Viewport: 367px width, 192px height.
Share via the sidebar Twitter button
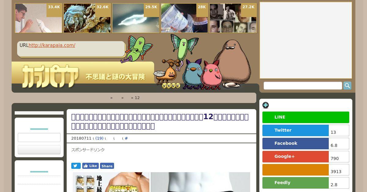click(x=295, y=130)
